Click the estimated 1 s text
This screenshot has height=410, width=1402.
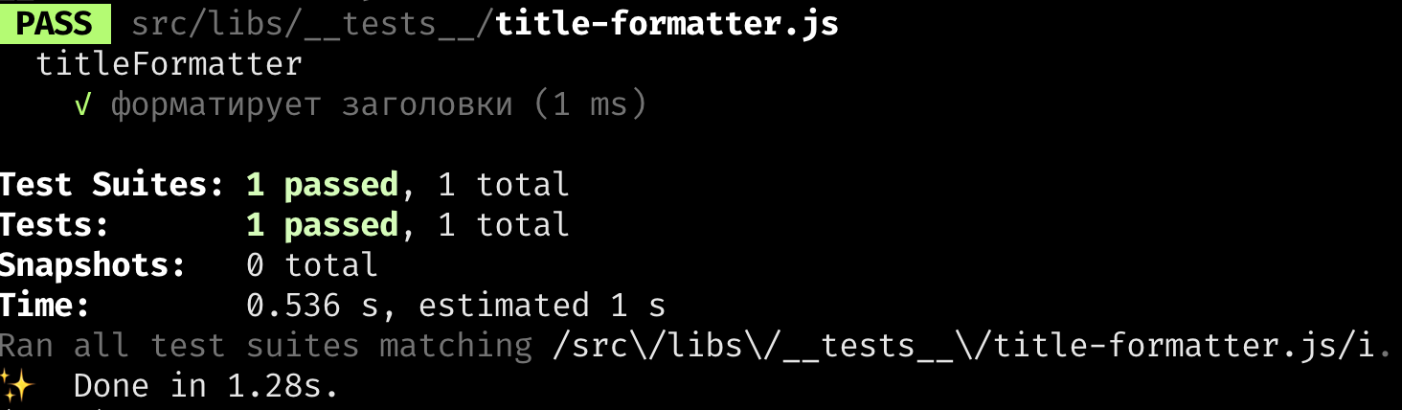[x=542, y=305]
